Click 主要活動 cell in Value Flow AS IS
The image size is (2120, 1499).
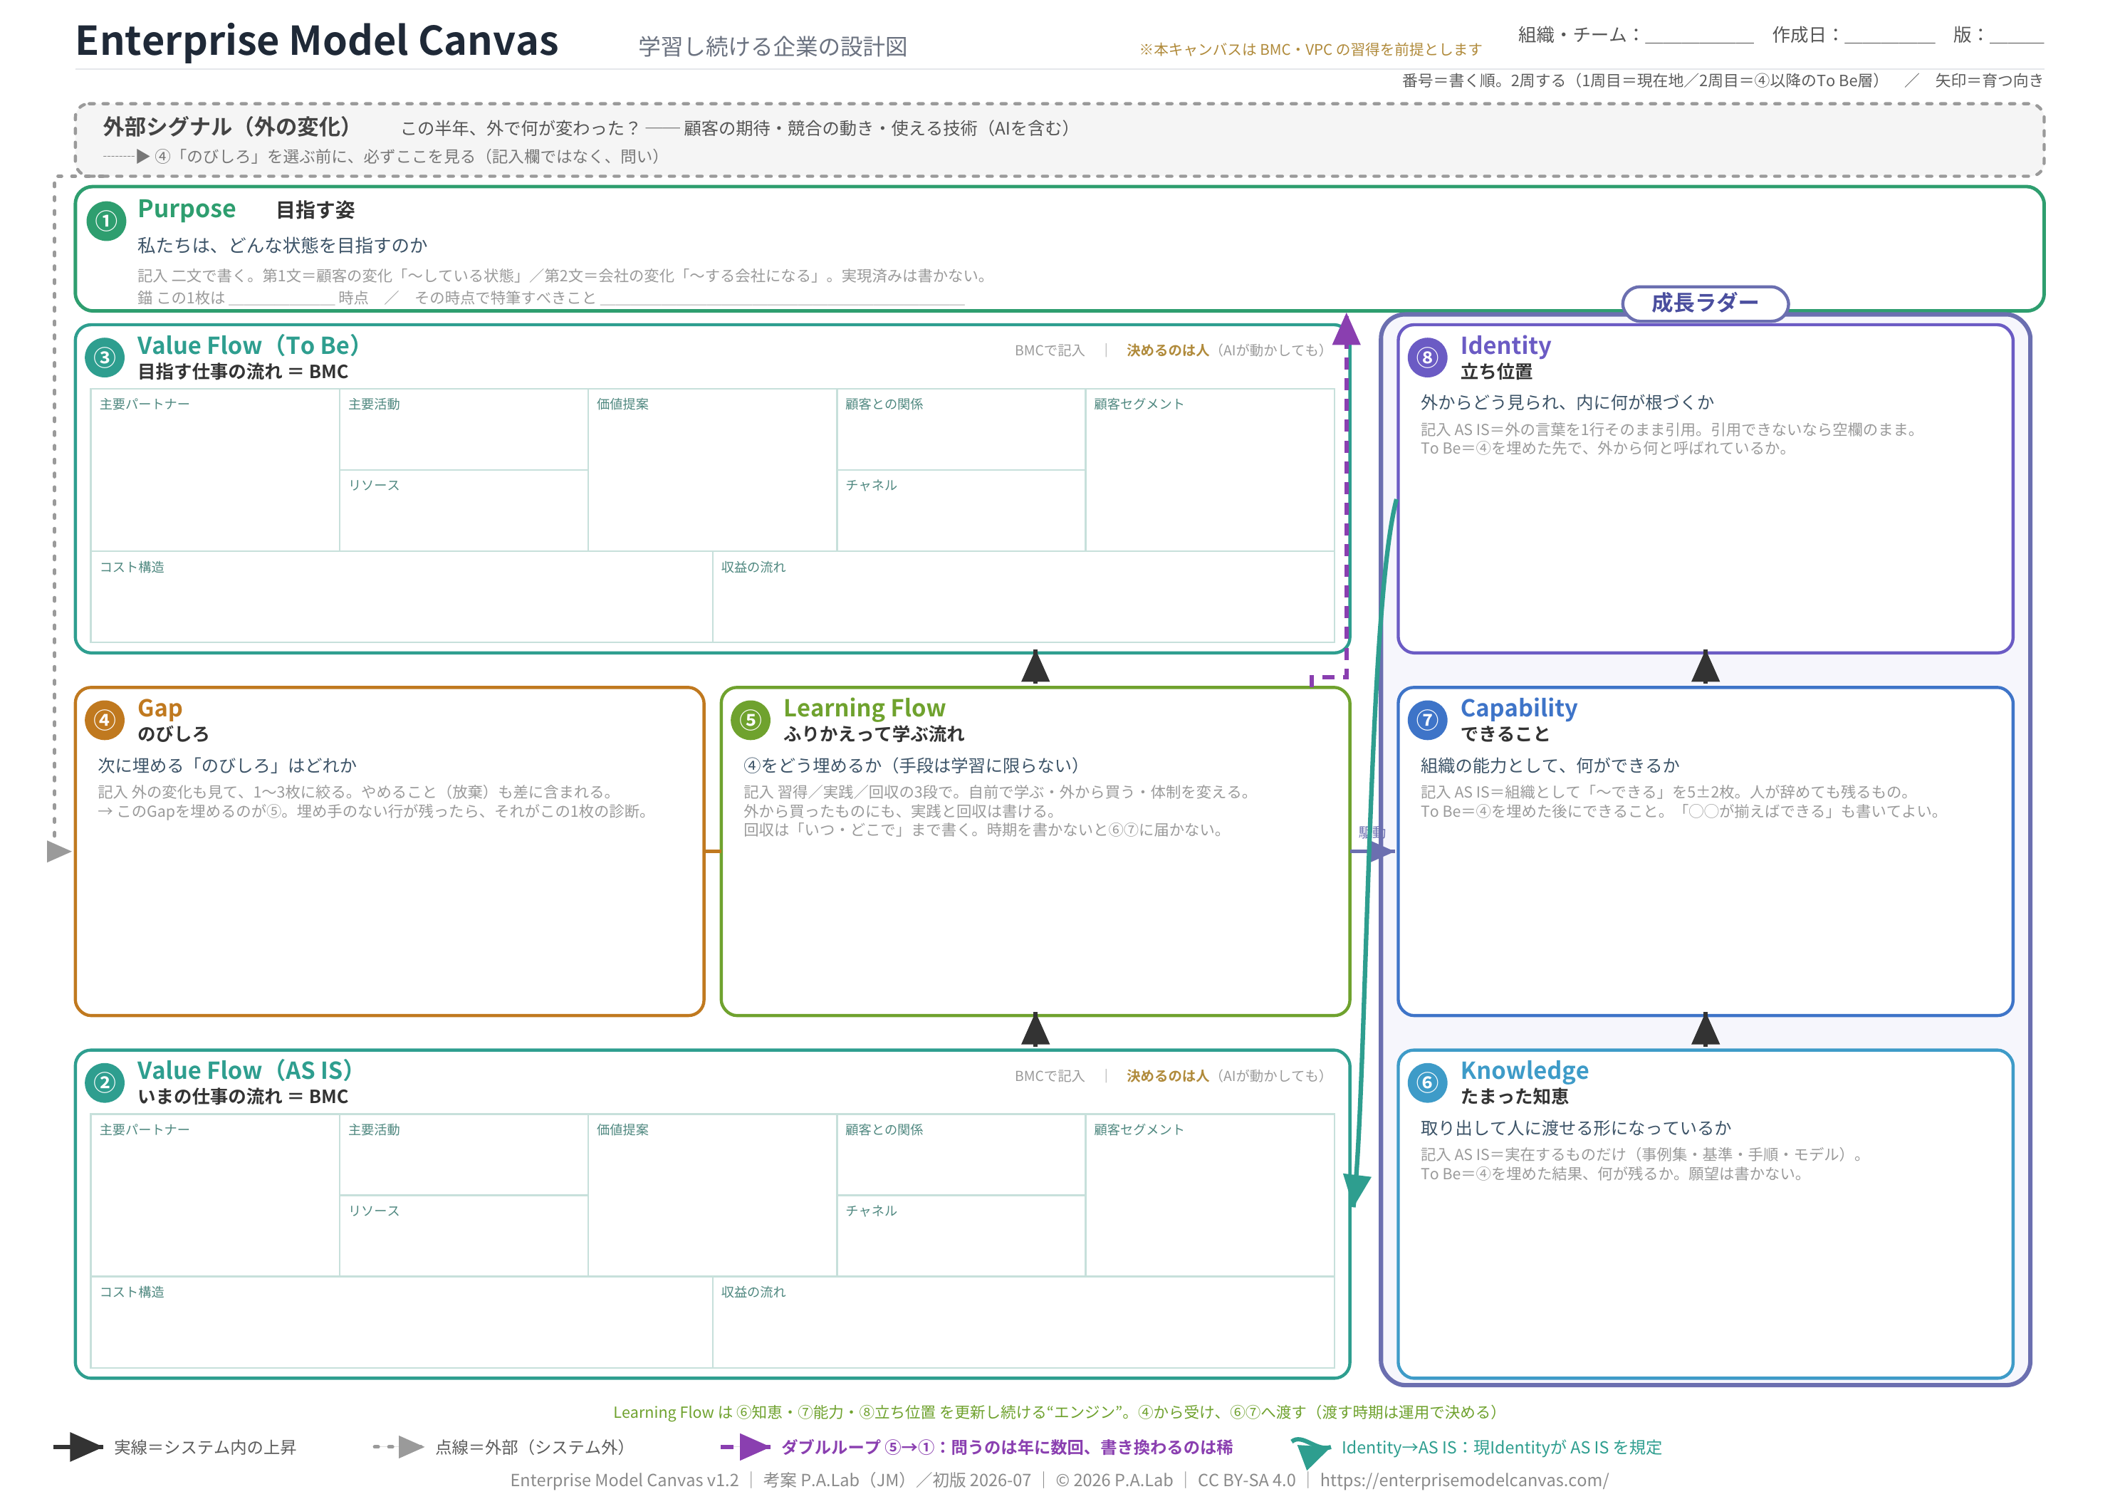pyautogui.click(x=464, y=1154)
